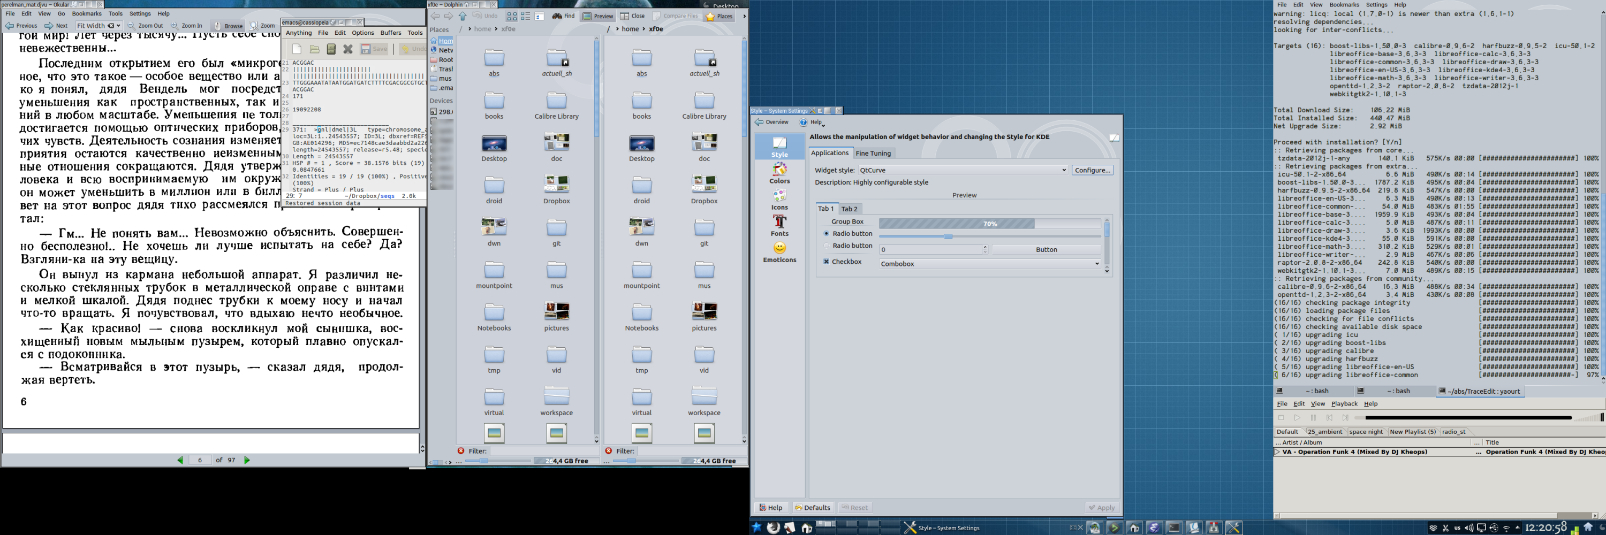Expand the VA - Operation Funk 4 album row

[x=1277, y=452]
